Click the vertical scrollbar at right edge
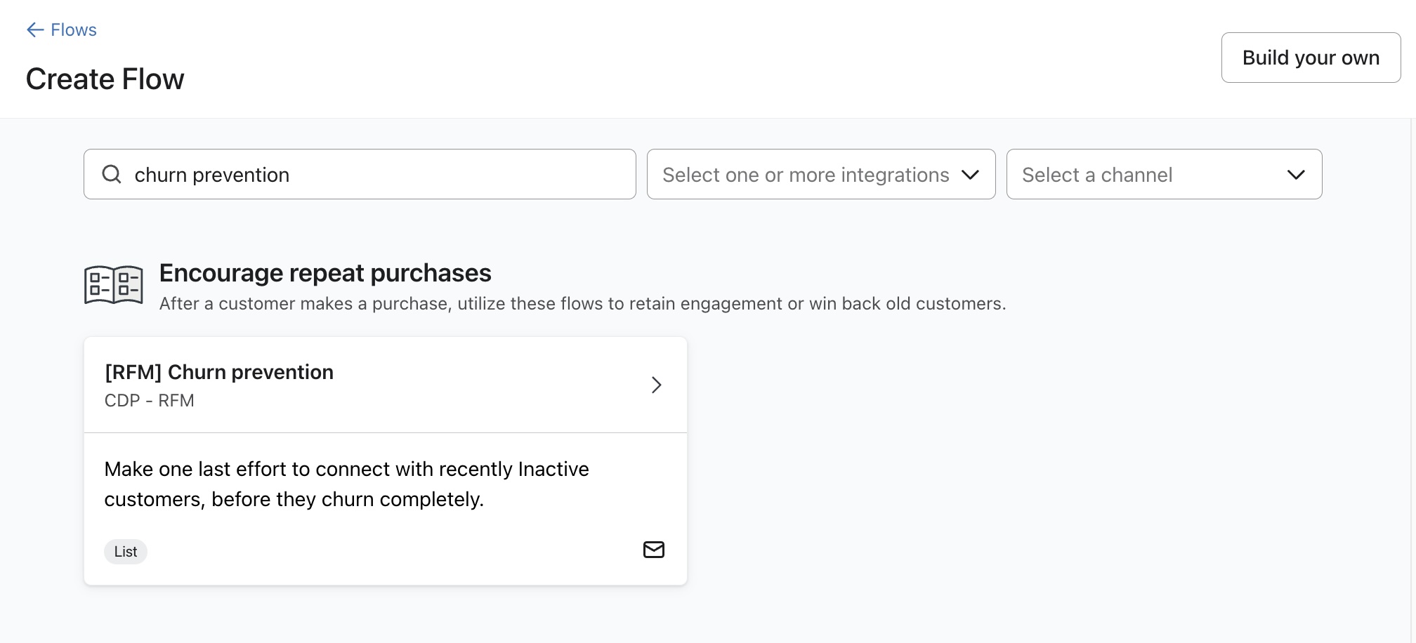Viewport: 1416px width, 643px height. (x=1412, y=379)
